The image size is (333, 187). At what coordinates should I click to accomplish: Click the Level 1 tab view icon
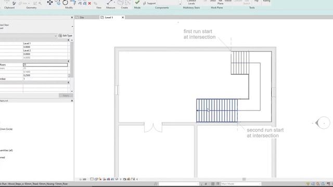(102, 17)
